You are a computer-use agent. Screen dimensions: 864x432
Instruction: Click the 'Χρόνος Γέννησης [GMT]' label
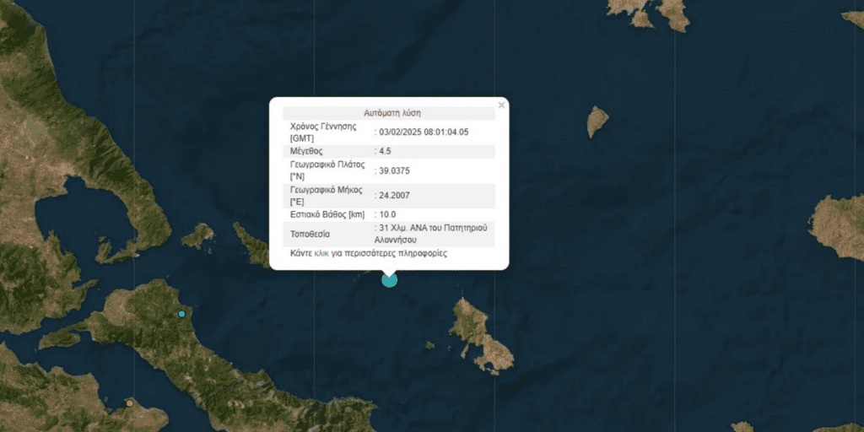click(323, 132)
